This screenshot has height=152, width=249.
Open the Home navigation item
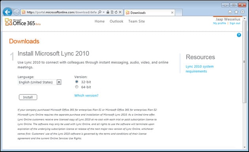pos(100,21)
